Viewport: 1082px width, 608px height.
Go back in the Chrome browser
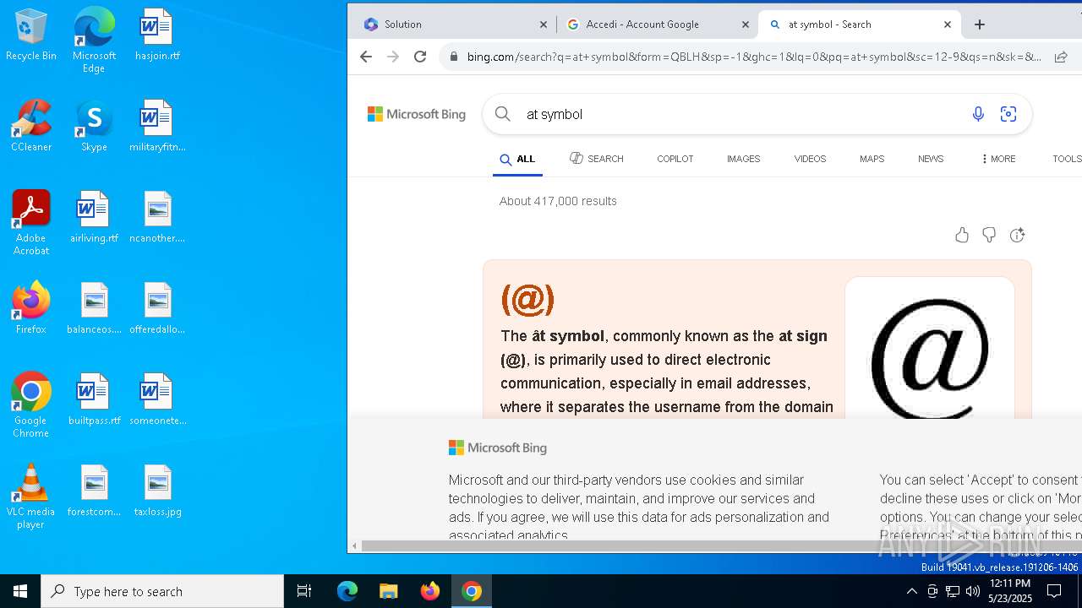[x=366, y=57]
